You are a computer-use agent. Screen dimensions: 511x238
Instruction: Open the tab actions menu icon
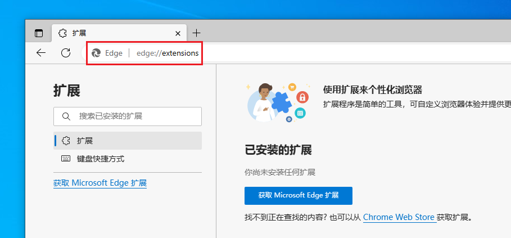(39, 33)
